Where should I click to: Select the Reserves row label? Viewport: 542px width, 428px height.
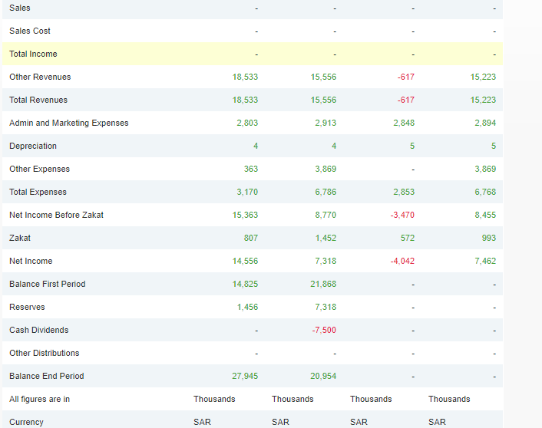tap(27, 307)
